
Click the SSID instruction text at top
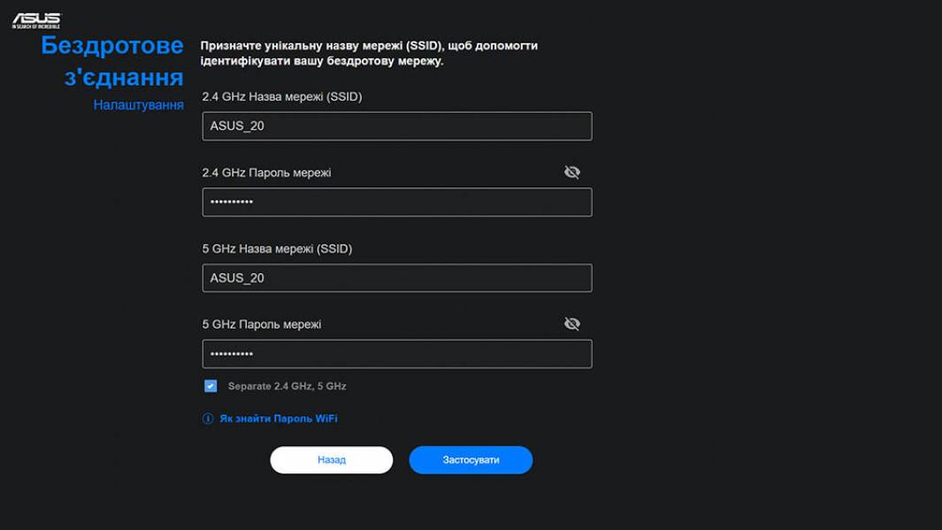(x=368, y=54)
